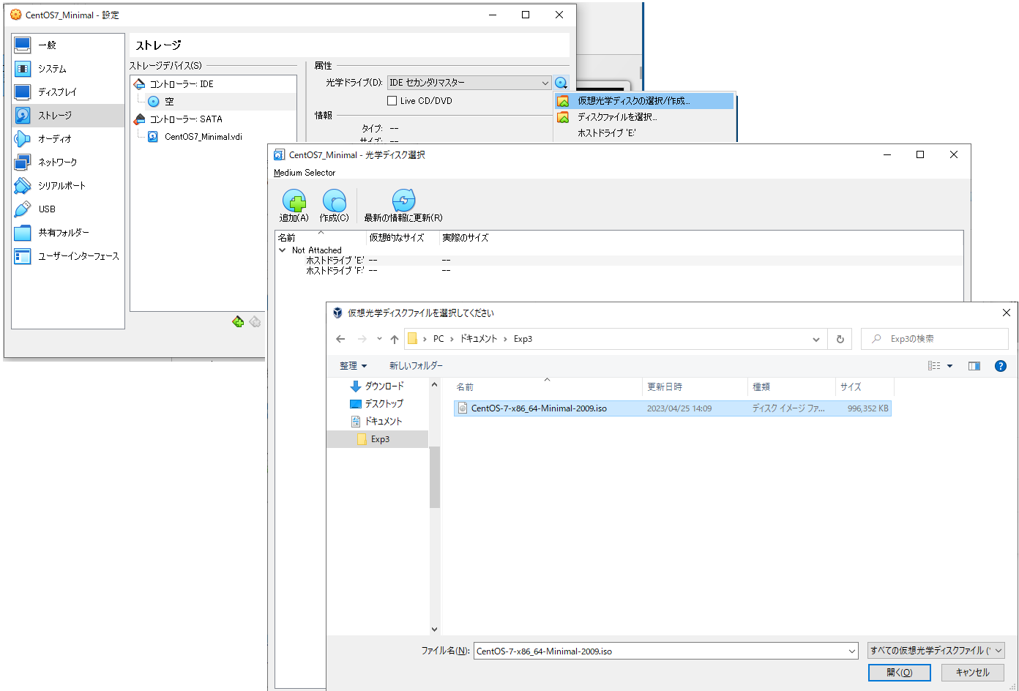Enable the Live CD/DVD checkbox

pos(392,101)
